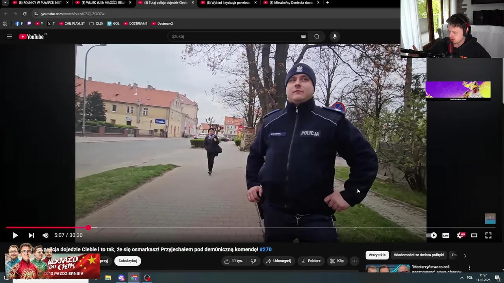Open the Dostream2 bookmark
This screenshot has width=504, height=283.
point(162,24)
